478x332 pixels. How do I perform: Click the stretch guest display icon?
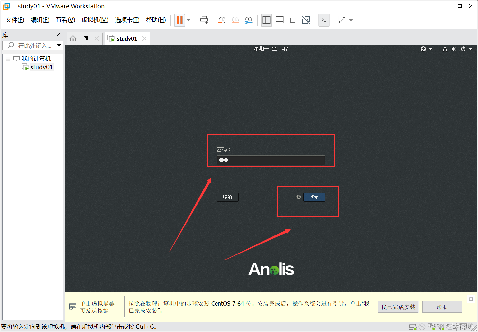[x=342, y=20]
